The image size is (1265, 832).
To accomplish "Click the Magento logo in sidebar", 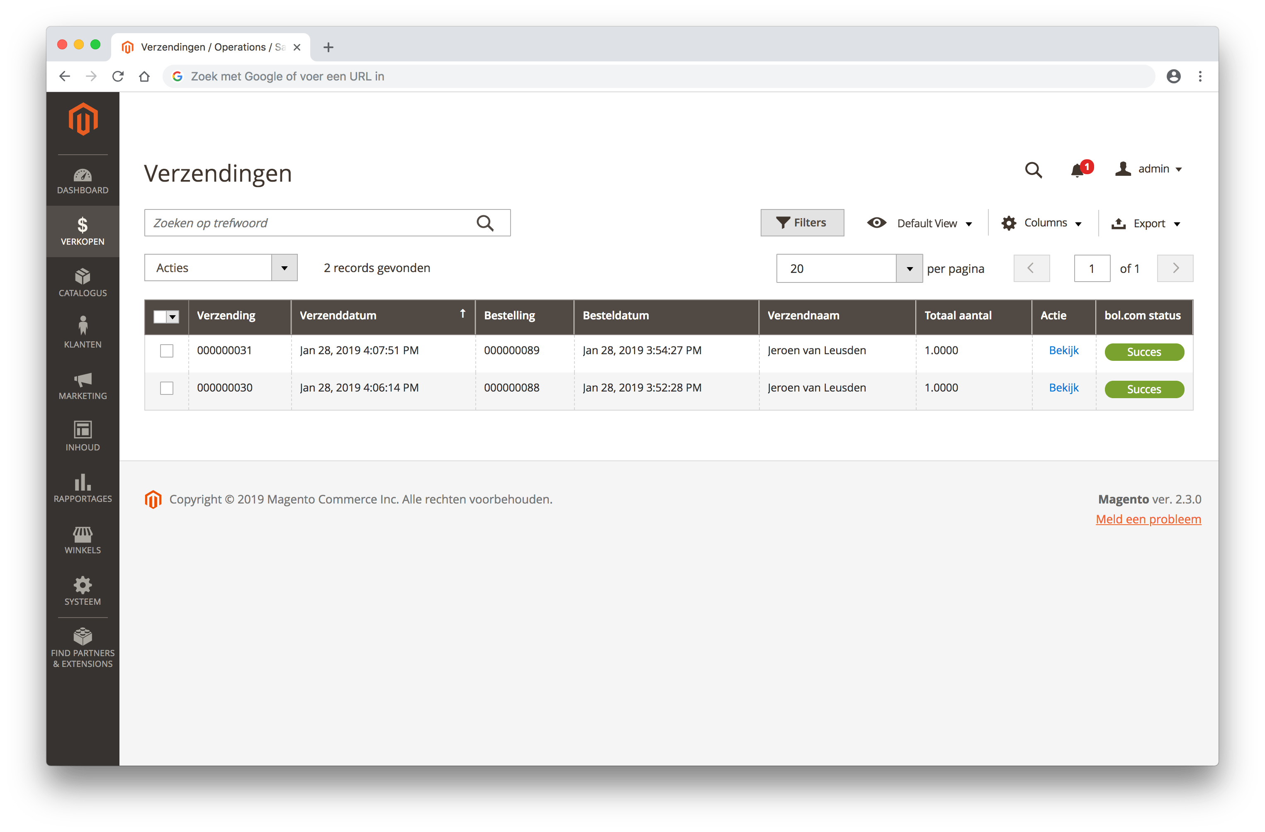I will pyautogui.click(x=83, y=119).
